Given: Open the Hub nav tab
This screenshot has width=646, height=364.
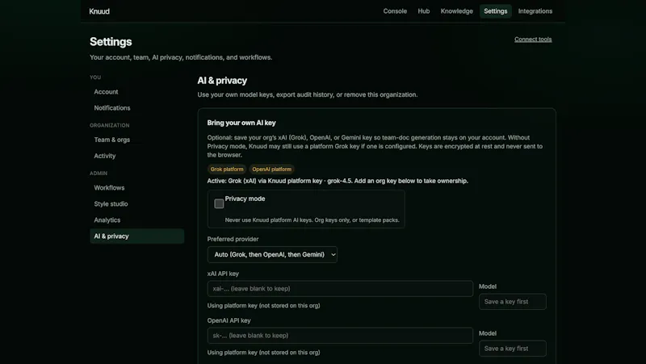Looking at the screenshot, I should point(423,11).
